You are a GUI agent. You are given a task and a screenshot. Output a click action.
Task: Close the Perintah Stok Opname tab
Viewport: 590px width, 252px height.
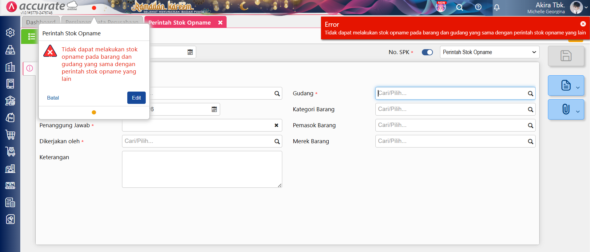click(220, 22)
